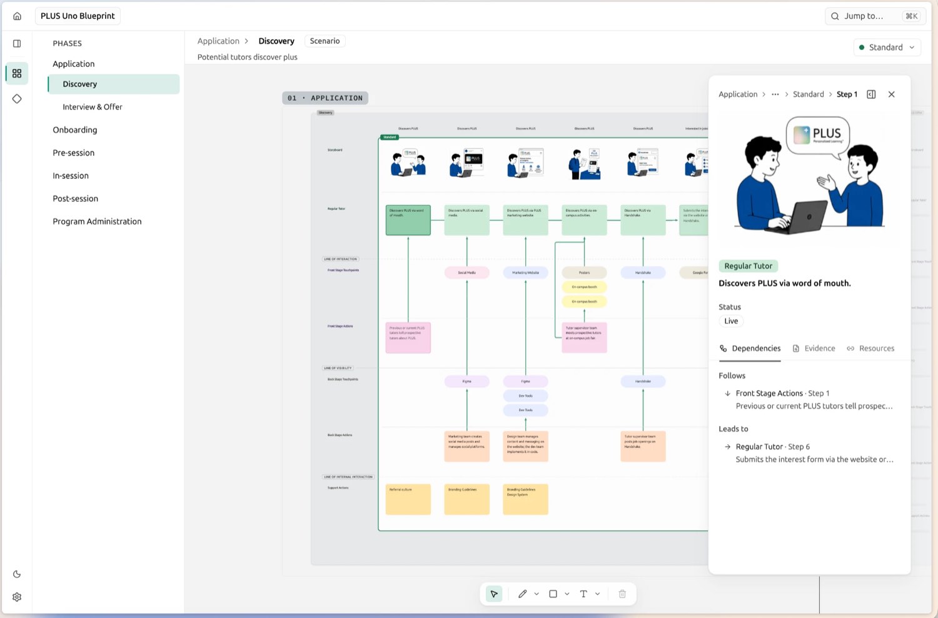This screenshot has height=618, width=938.
Task: Select the Discovery item in the sidebar
Action: click(x=114, y=84)
